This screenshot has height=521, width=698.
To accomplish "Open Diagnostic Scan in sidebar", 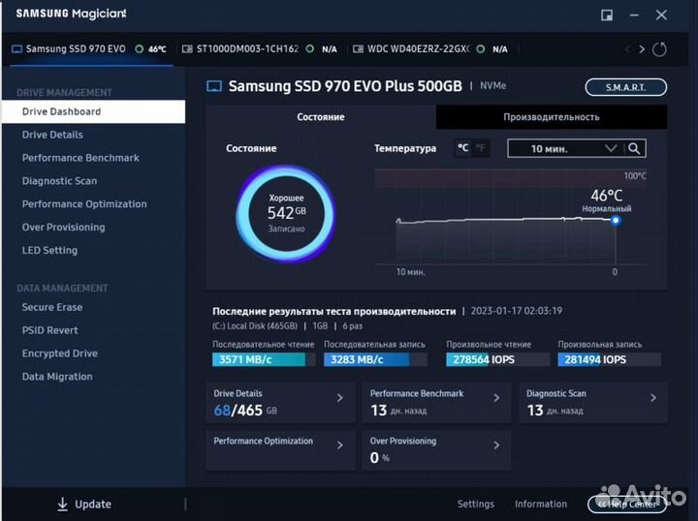I will coord(59,181).
